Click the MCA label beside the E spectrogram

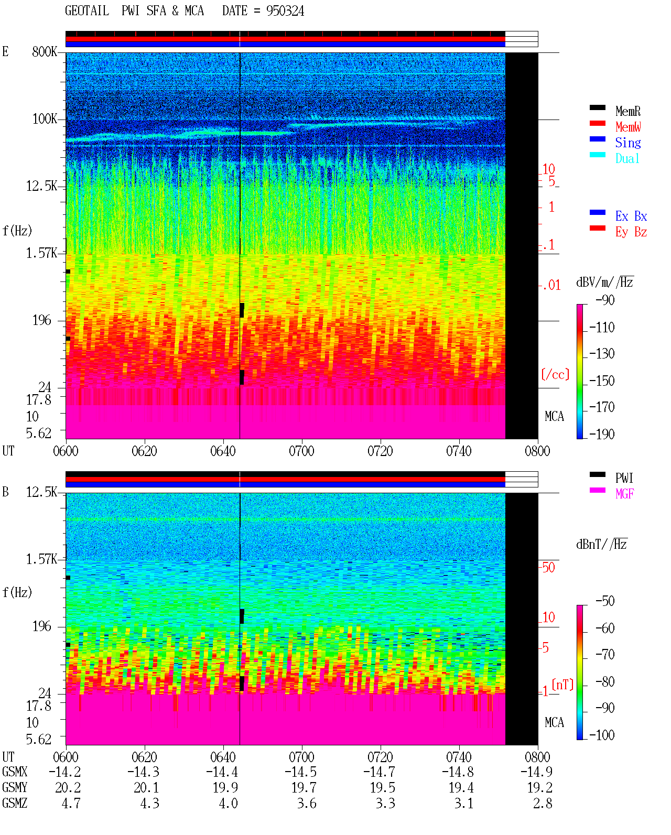pos(554,417)
